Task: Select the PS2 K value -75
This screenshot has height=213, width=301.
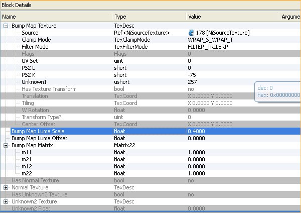Action: coord(192,75)
